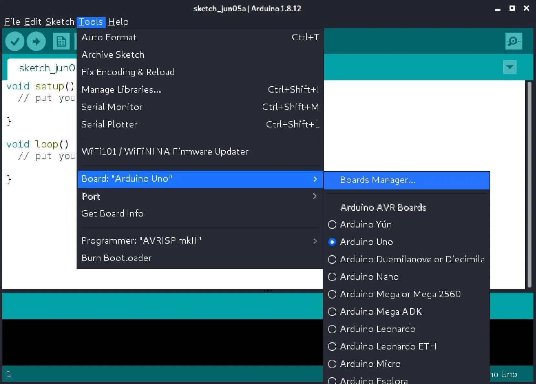The width and height of the screenshot is (536, 384).
Task: Open Manage Libraries
Action: pyautogui.click(x=200, y=90)
